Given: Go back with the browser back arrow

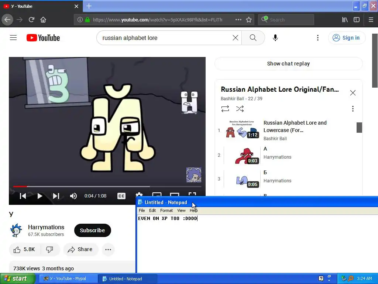Looking at the screenshot, I should 7,20.
